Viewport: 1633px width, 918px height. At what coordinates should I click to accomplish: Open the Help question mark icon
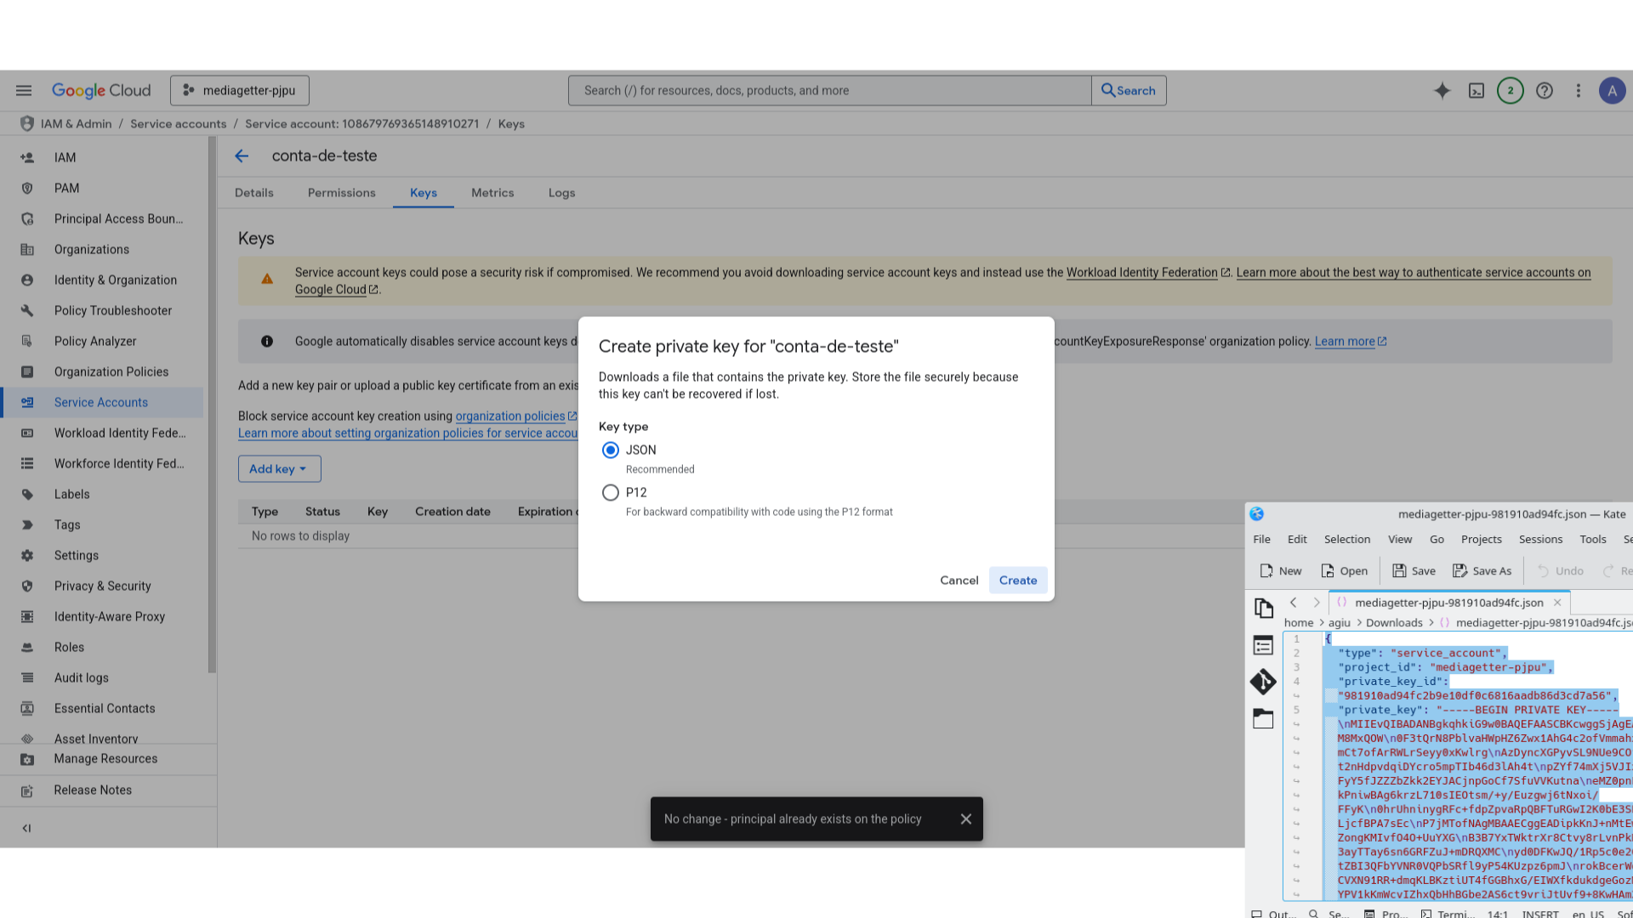(1544, 91)
